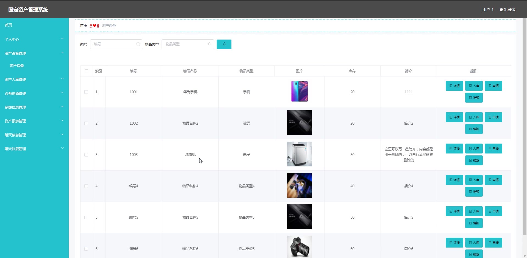Click 申请 in the 编号6 row
Viewport: 527px width, 258px height.
point(493,243)
